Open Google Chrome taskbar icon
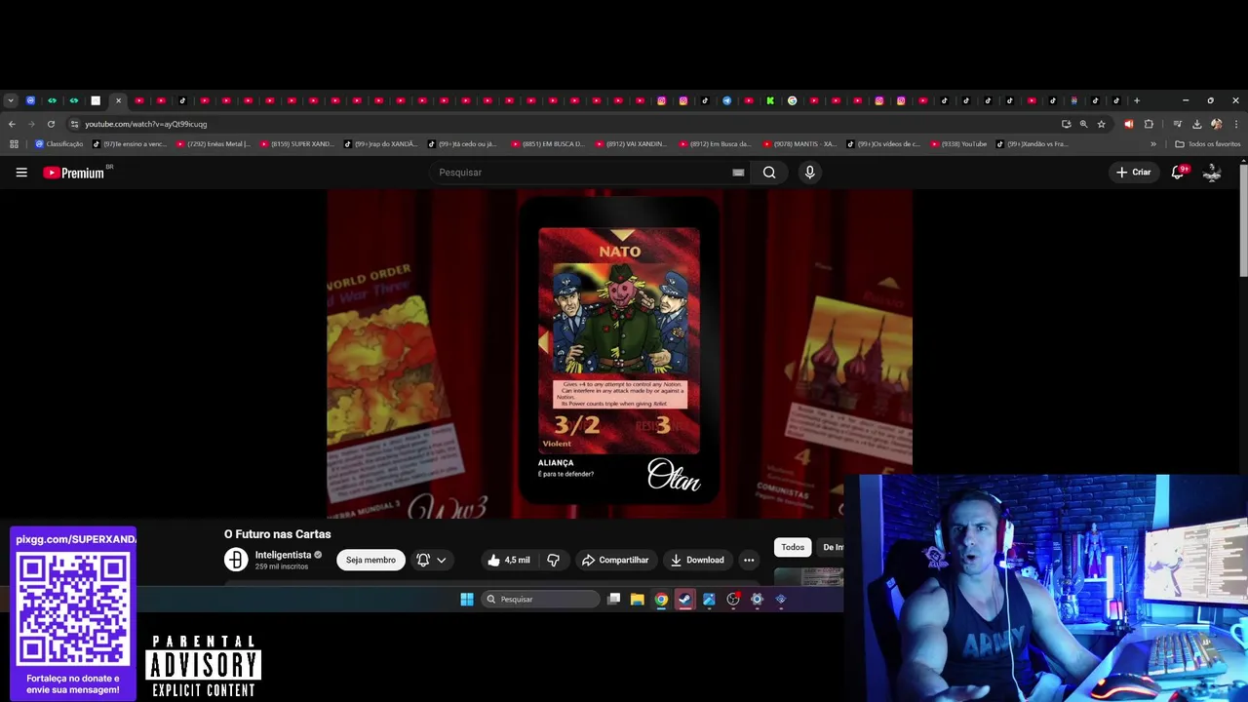This screenshot has width=1248, height=702. [661, 600]
